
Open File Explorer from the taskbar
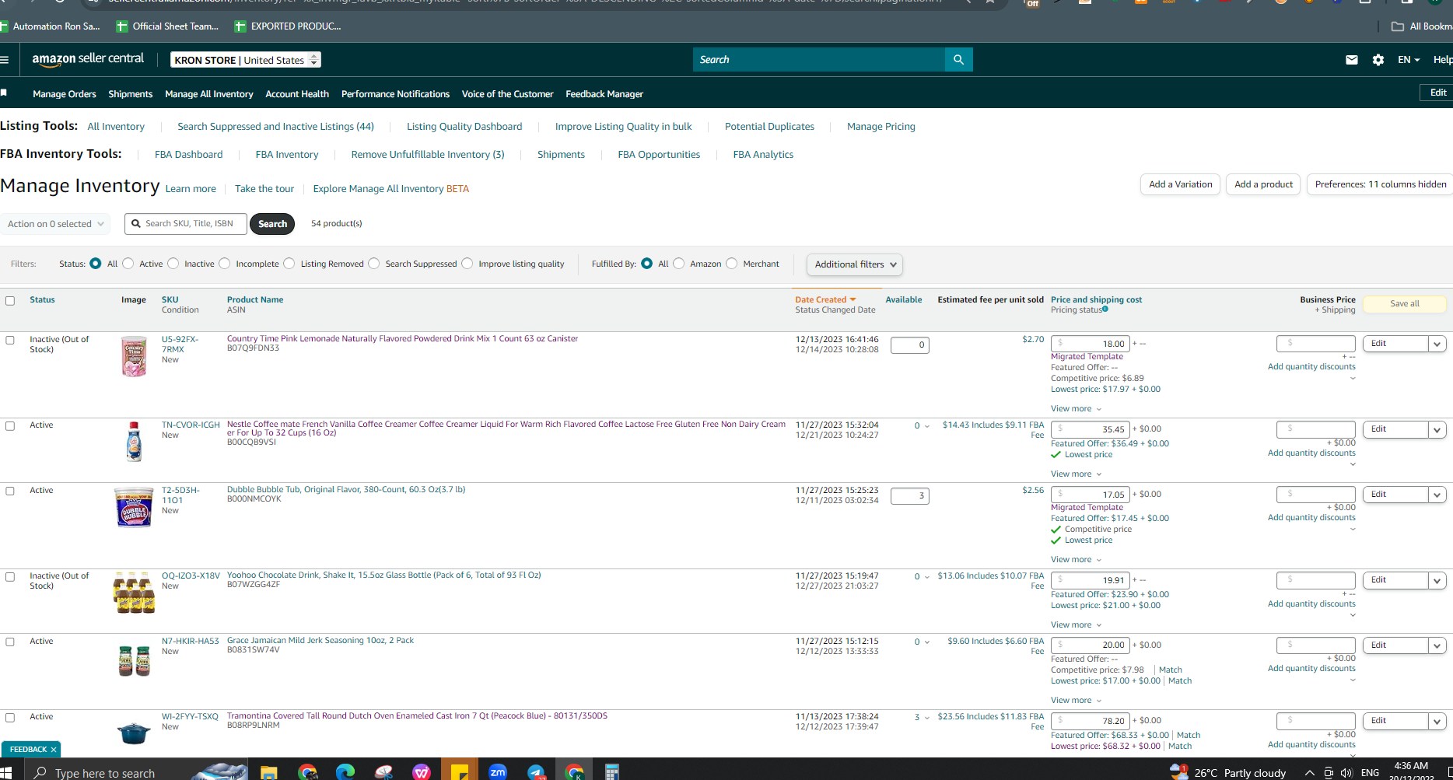coord(268,771)
